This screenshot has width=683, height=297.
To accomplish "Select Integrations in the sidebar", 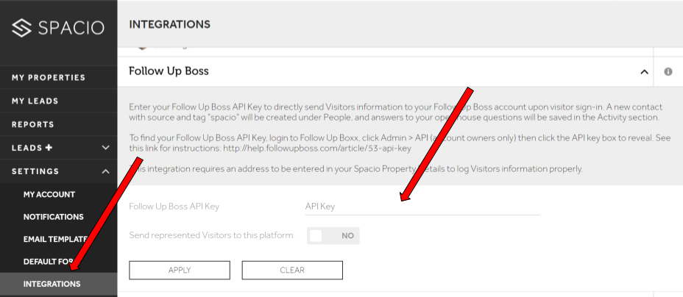I will coord(58,284).
